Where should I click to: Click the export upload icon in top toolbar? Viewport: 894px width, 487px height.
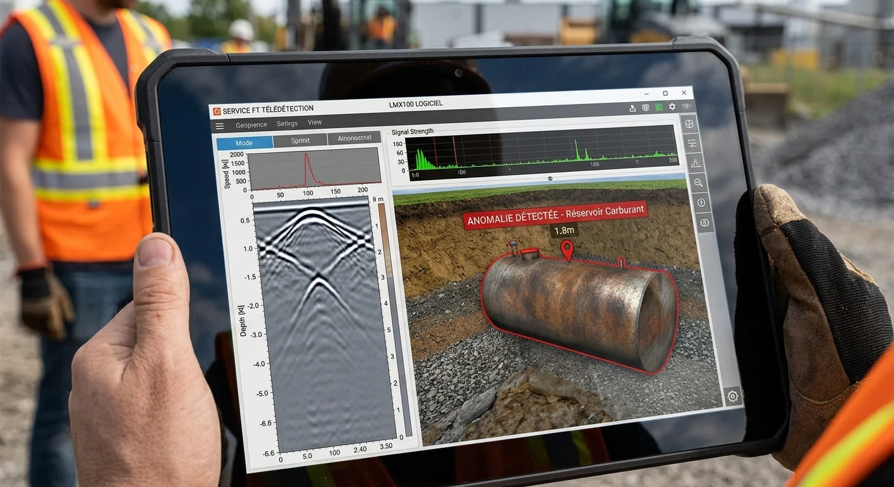(632, 108)
